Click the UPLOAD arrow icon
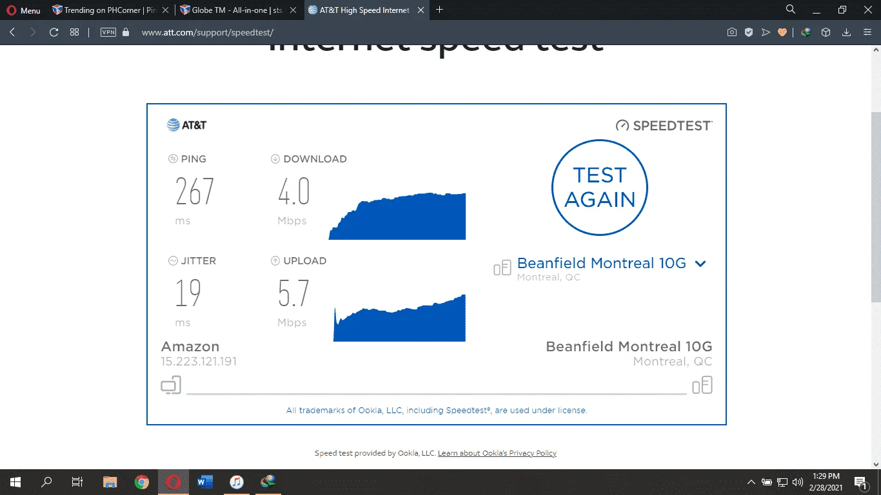Screen dimensions: 881x495 275,261
